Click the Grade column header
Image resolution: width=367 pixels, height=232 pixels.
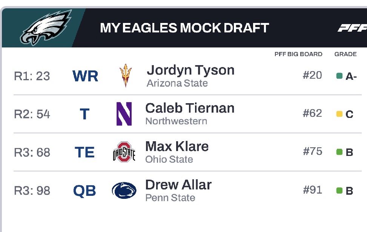(x=345, y=54)
